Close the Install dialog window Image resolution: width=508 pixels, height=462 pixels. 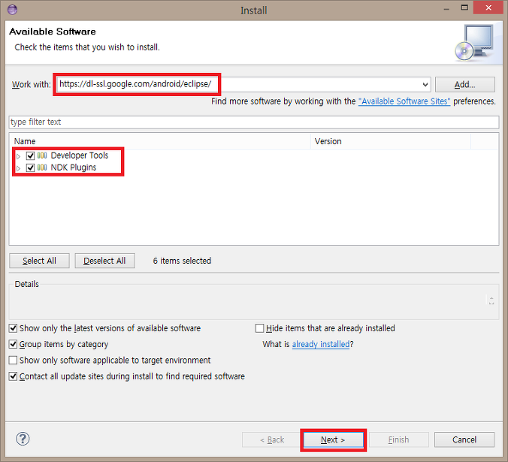click(x=488, y=8)
